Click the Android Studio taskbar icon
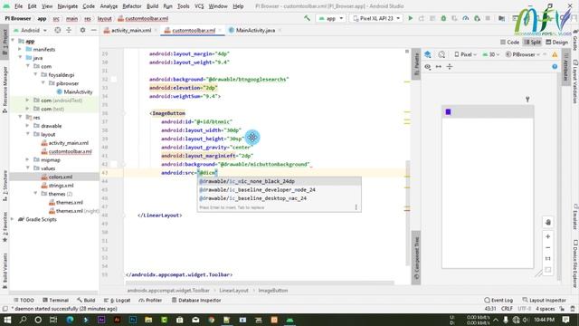Image resolution: width=579 pixels, height=326 pixels. (x=289, y=320)
